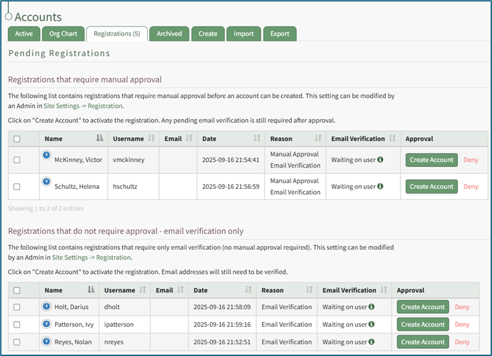This screenshot has width=492, height=356.
Task: Create Account for Schultz, Helena
Action: [x=432, y=186]
